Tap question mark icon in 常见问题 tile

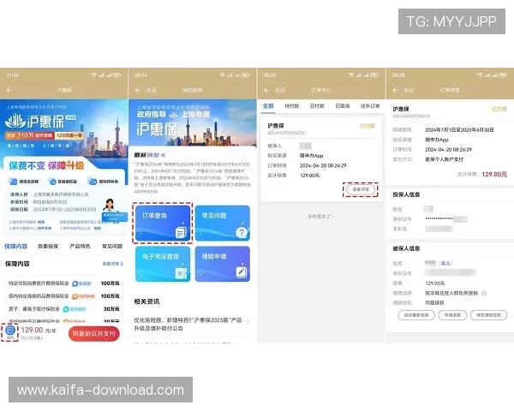(242, 232)
